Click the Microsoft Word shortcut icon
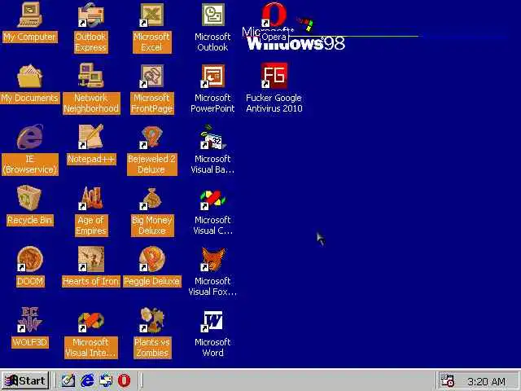 point(212,321)
